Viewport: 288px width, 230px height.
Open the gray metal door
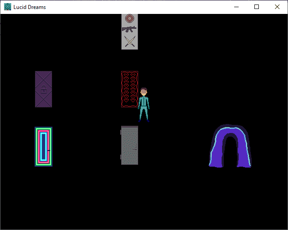(x=130, y=146)
